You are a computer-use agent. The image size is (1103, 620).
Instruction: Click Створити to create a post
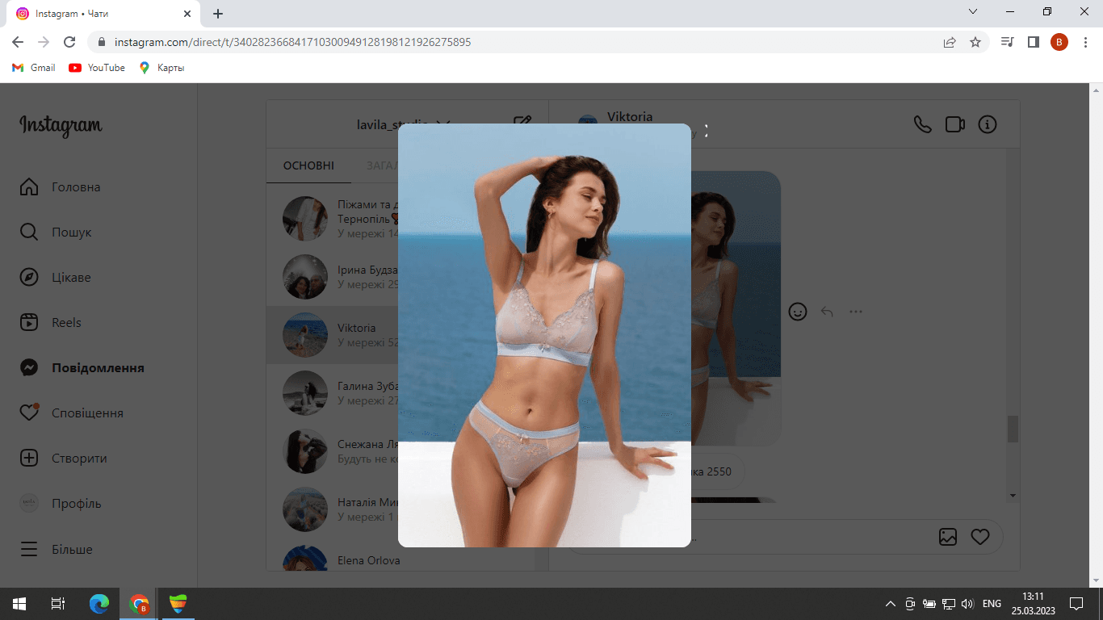pos(63,459)
